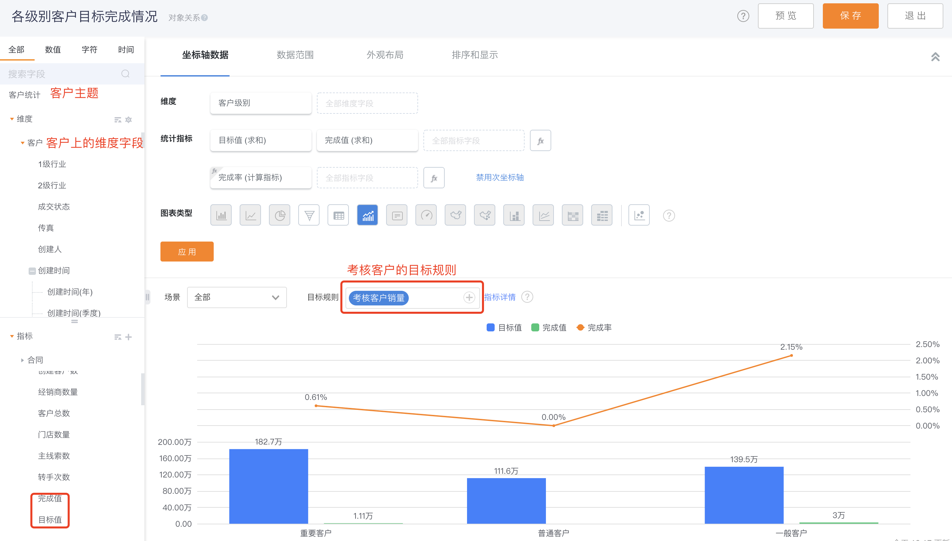Click the 考核客户销量 rule tag

(379, 298)
